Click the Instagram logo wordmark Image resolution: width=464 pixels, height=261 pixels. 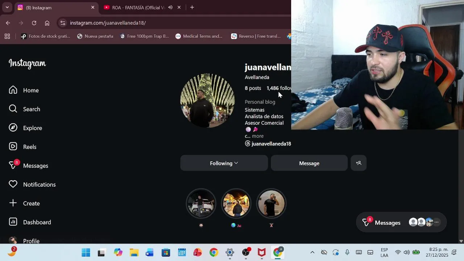click(x=27, y=63)
